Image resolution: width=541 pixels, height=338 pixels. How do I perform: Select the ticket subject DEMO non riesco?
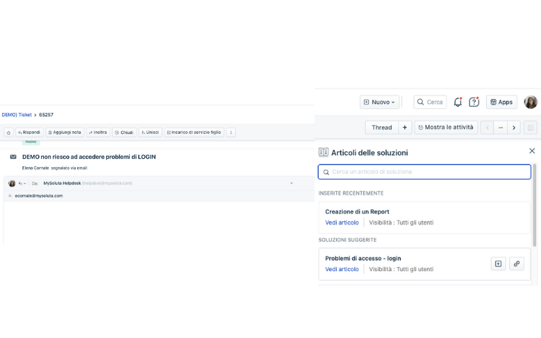coord(89,157)
